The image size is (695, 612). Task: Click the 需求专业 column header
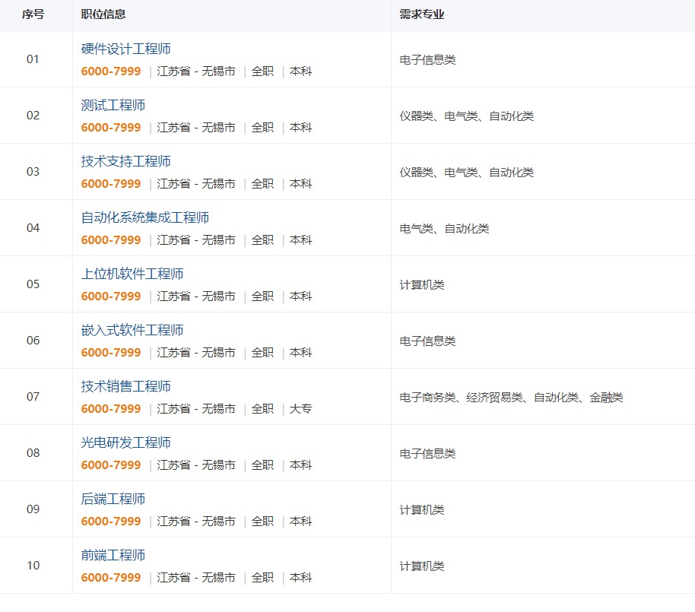tap(422, 14)
